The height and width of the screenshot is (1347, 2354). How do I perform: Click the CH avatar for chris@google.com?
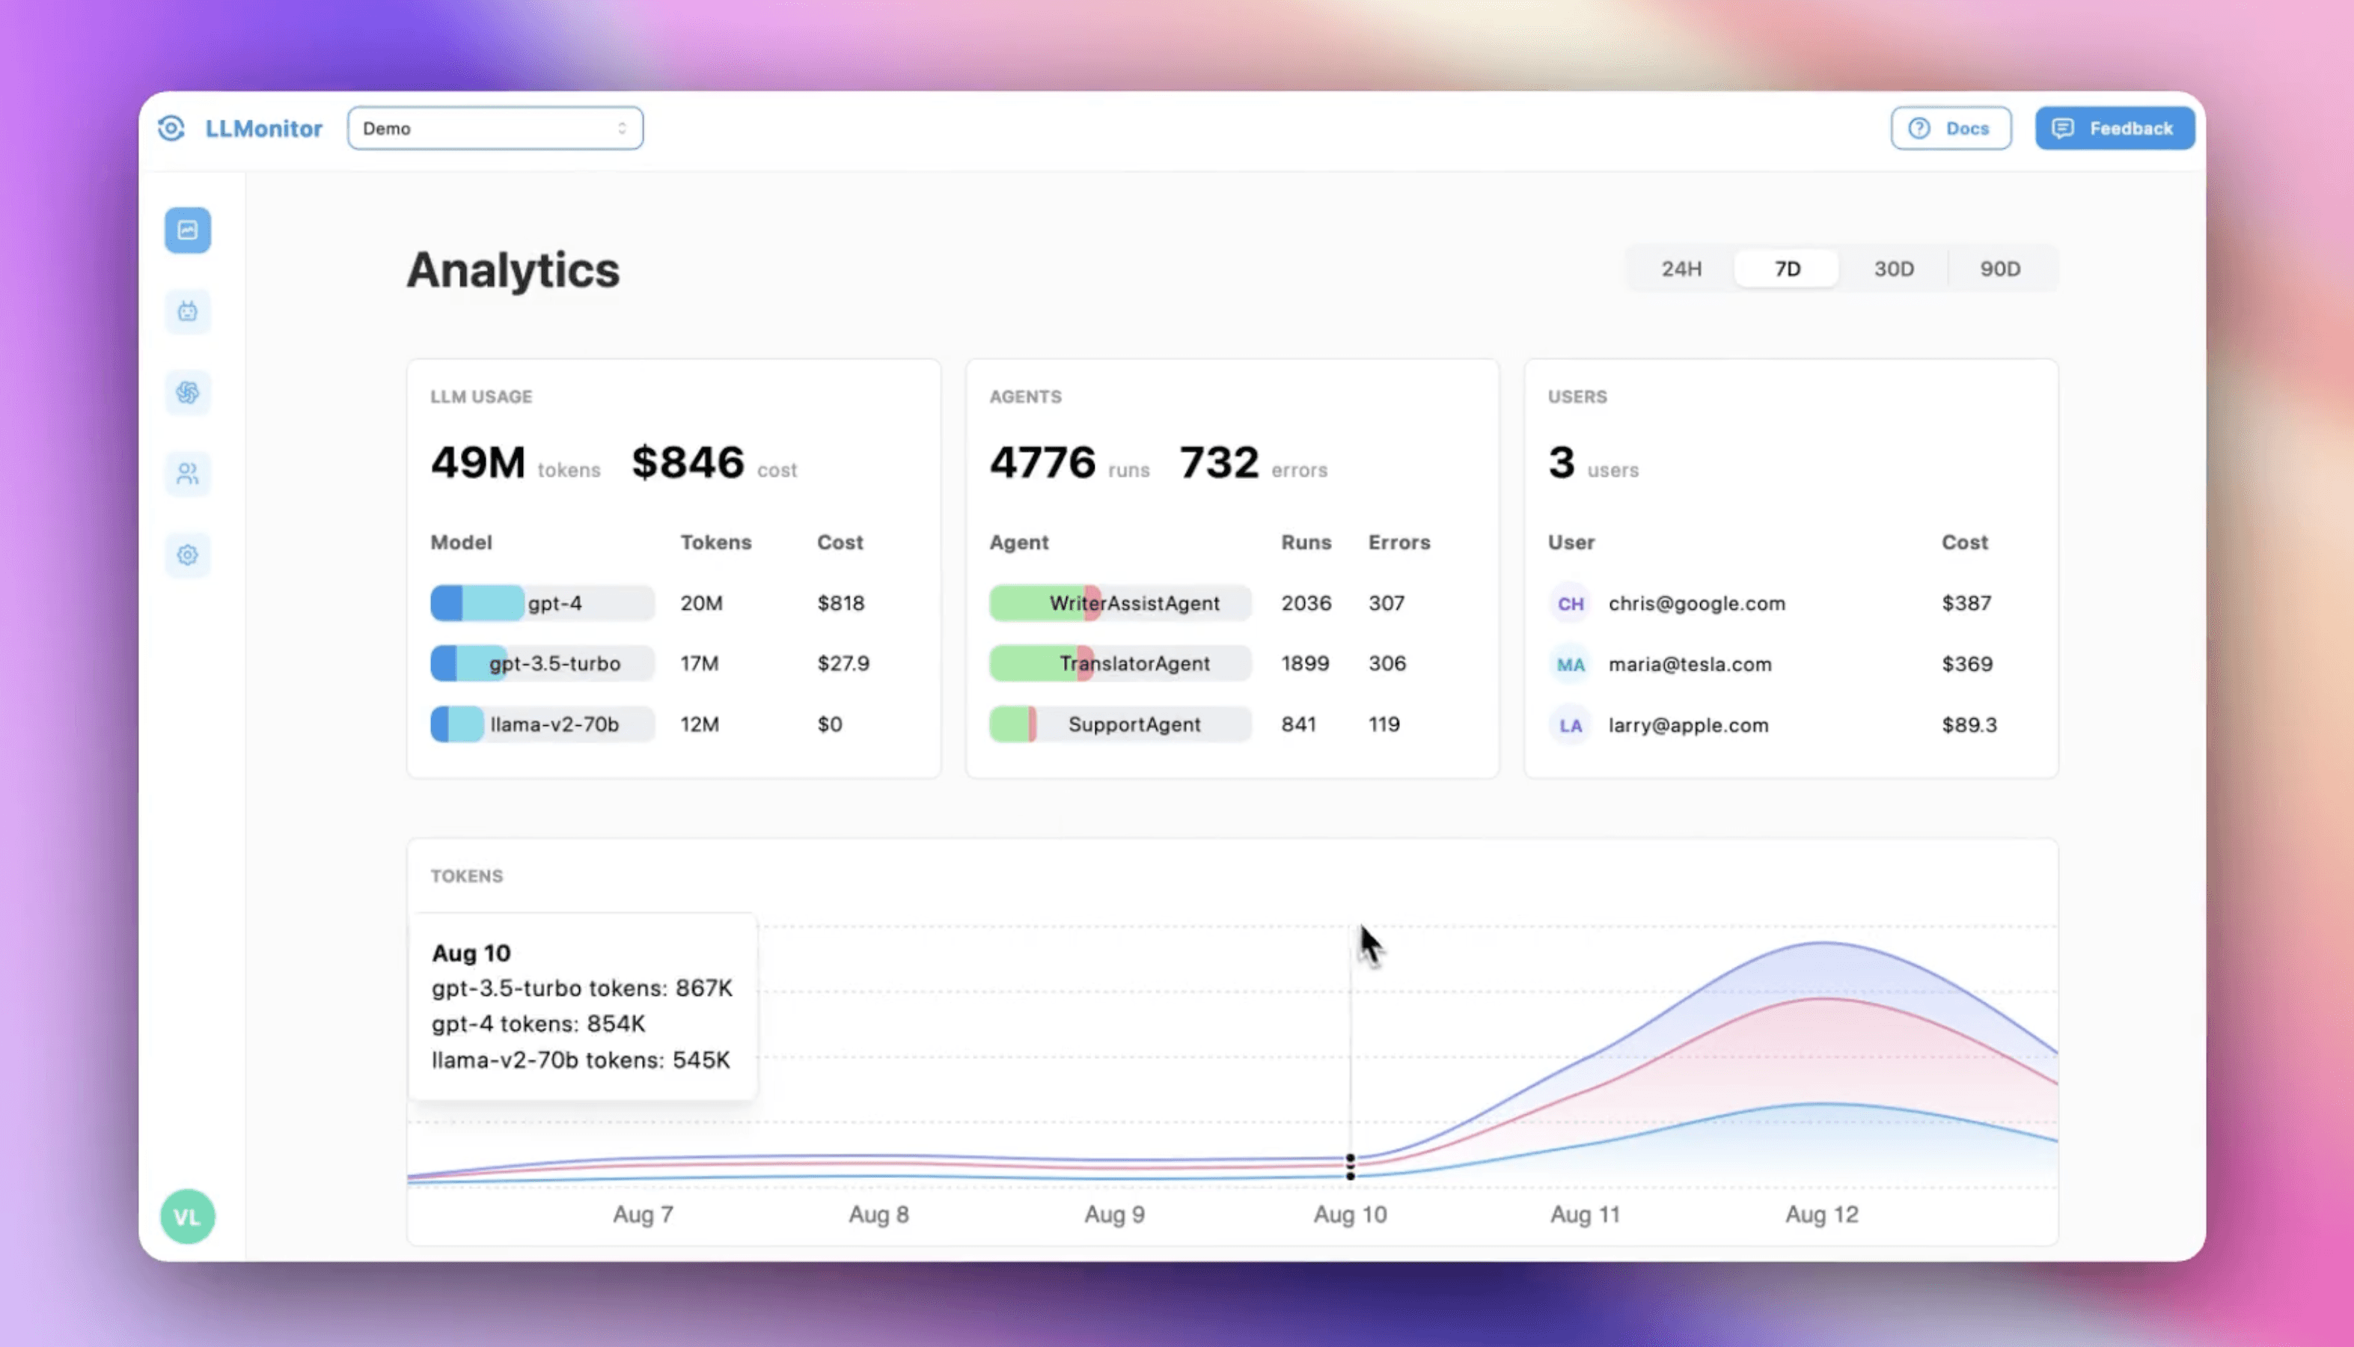(x=1570, y=603)
